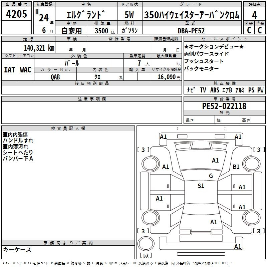
Task: Click the セールスポイント section header
Action: coord(224,39)
